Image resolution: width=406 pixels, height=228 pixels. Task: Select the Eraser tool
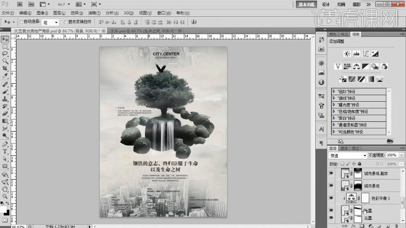[x=5, y=113]
